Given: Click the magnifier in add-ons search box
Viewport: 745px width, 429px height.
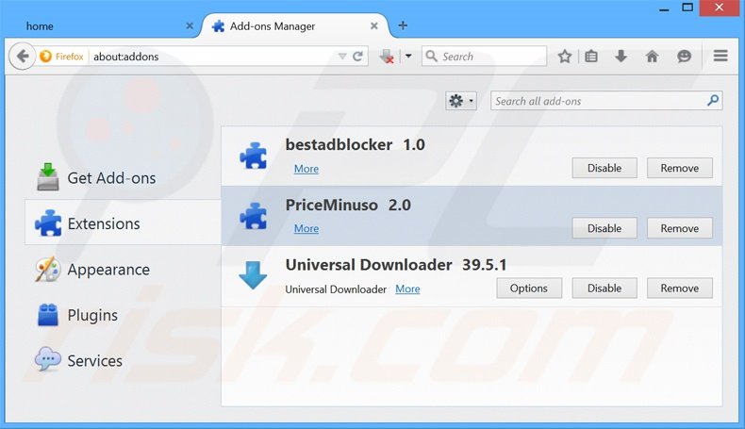Looking at the screenshot, I should pyautogui.click(x=713, y=100).
